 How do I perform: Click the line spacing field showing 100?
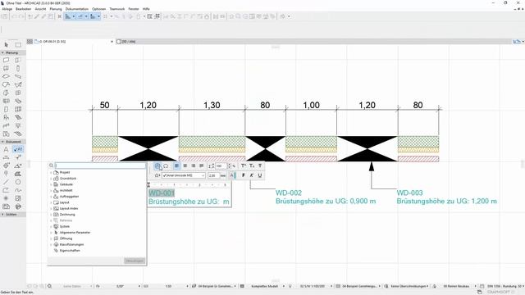coord(221,166)
